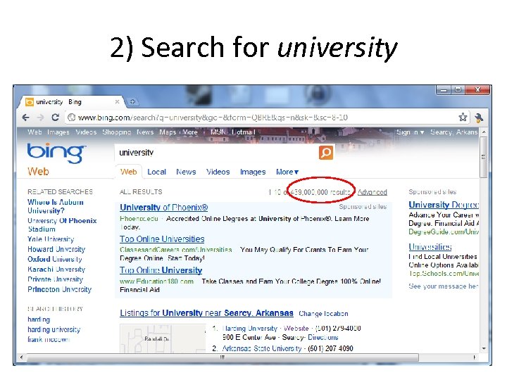Open Shopping in top navigation bar
This screenshot has width=507, height=380.
116,132
